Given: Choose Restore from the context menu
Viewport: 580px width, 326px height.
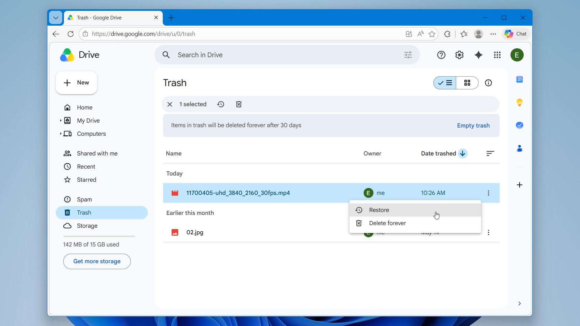Looking at the screenshot, I should point(415,210).
